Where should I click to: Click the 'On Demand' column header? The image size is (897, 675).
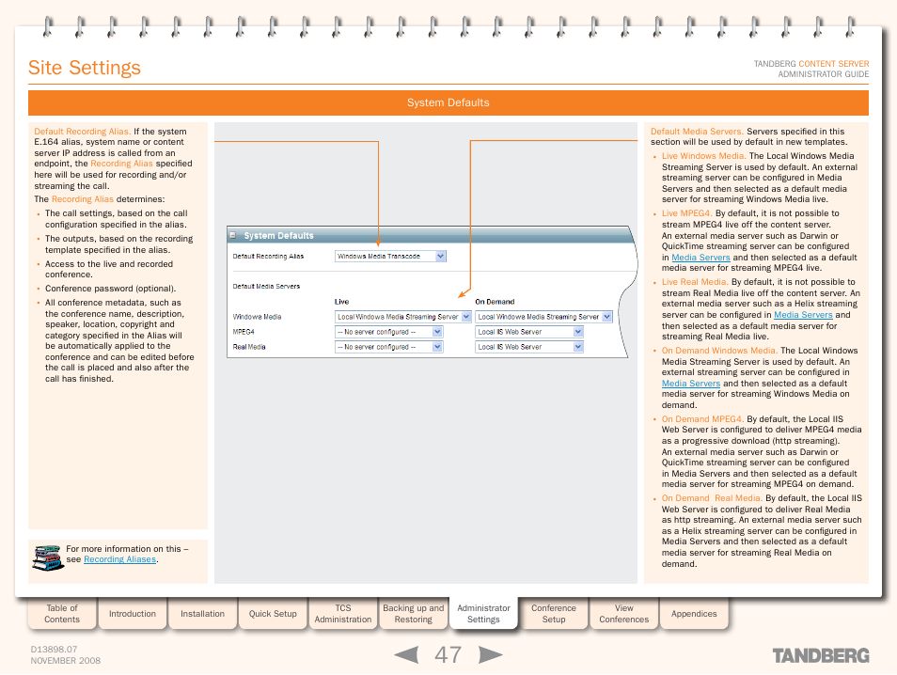pos(495,302)
